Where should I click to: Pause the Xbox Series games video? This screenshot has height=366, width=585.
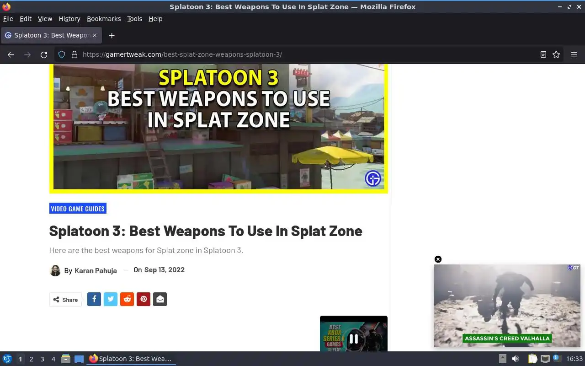(x=354, y=339)
